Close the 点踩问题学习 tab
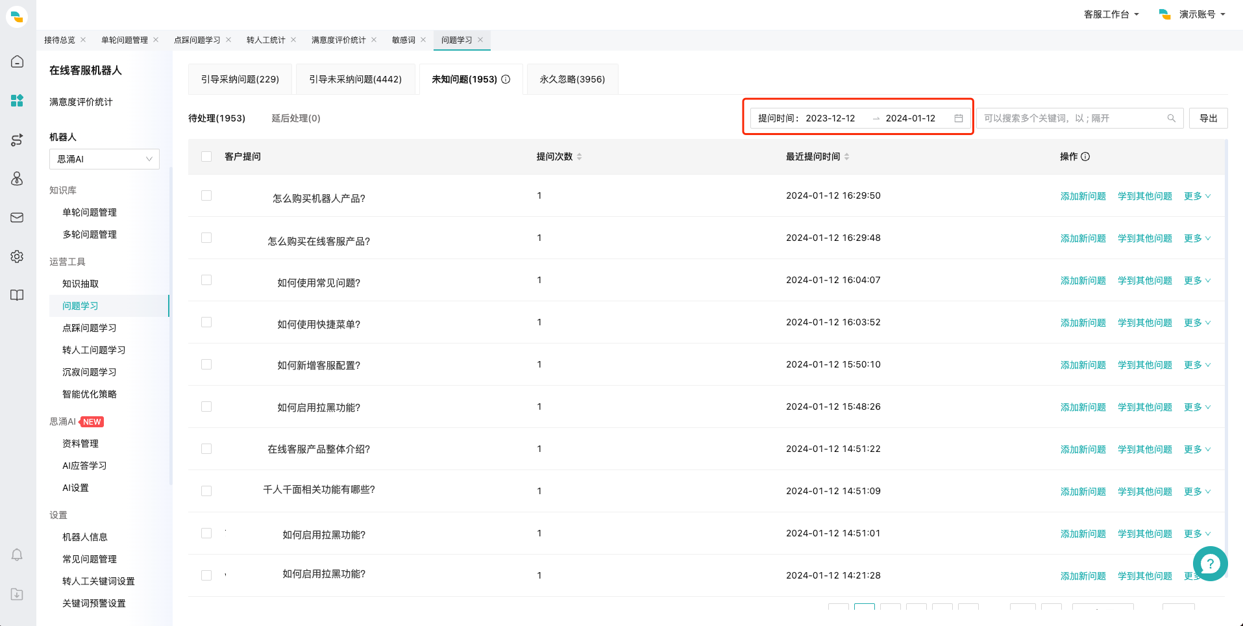This screenshot has width=1243, height=626. (228, 40)
